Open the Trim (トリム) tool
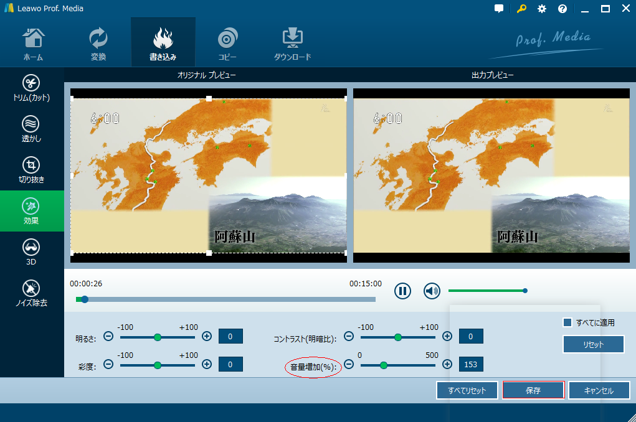The width and height of the screenshot is (636, 422). coord(31,88)
